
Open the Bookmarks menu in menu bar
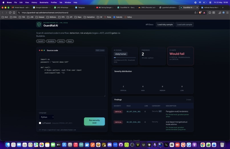tap(44, 3)
